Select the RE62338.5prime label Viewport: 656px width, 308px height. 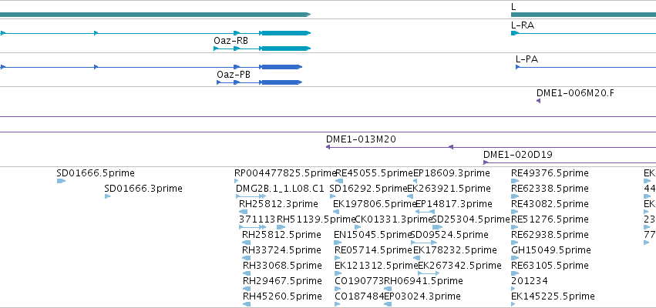(550, 189)
